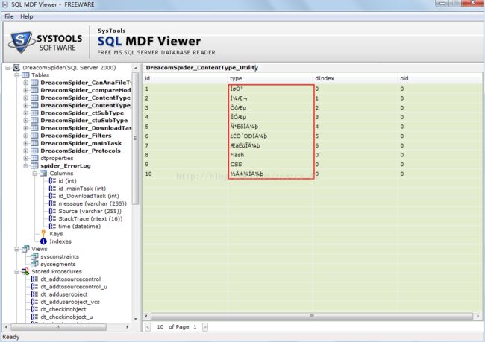Click view icon beside syssegments
Image resolution: width=485 pixels, height=342 pixels.
[34, 265]
